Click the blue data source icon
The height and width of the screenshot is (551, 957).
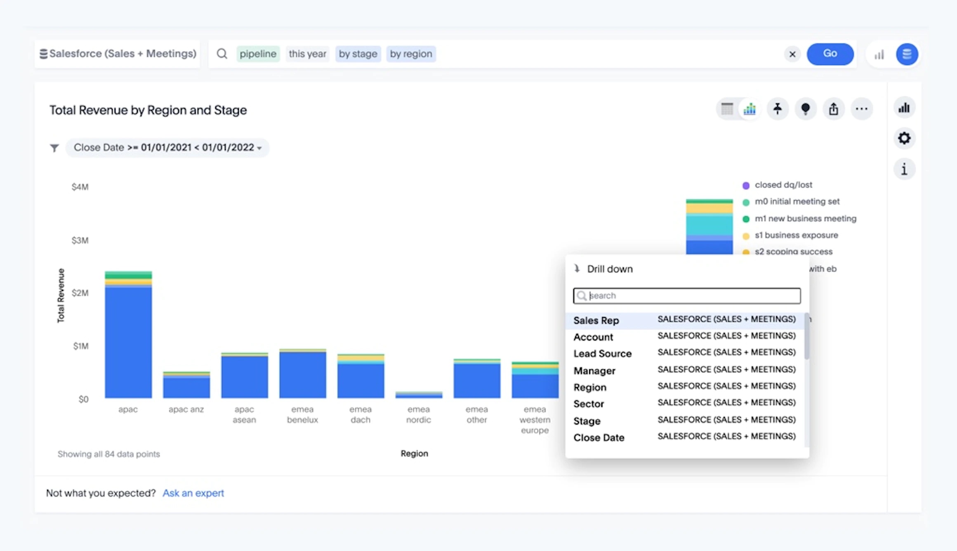tap(907, 54)
